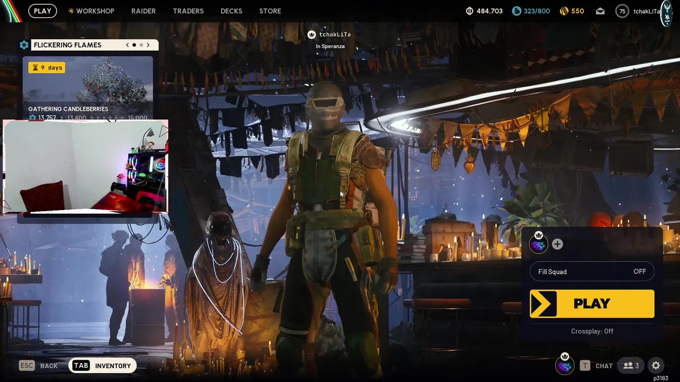This screenshot has height=382, width=680.
Task: Toggle Fill Squad off setting
Action: [592, 272]
